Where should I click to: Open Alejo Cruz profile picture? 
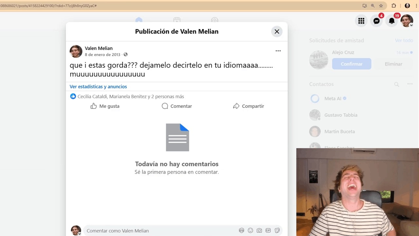pyautogui.click(x=319, y=60)
